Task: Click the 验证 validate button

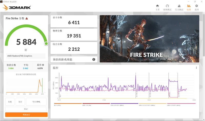Action: pos(26,109)
